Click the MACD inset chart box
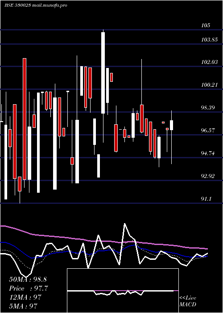 (x=123, y=291)
